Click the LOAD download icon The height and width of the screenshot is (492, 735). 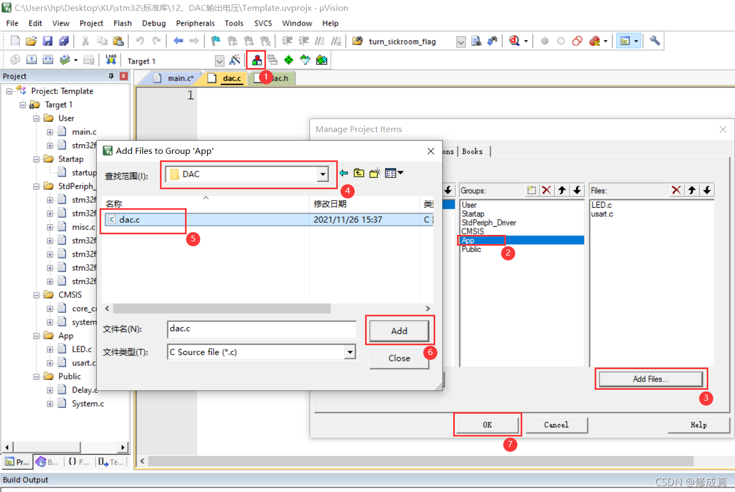(x=111, y=60)
